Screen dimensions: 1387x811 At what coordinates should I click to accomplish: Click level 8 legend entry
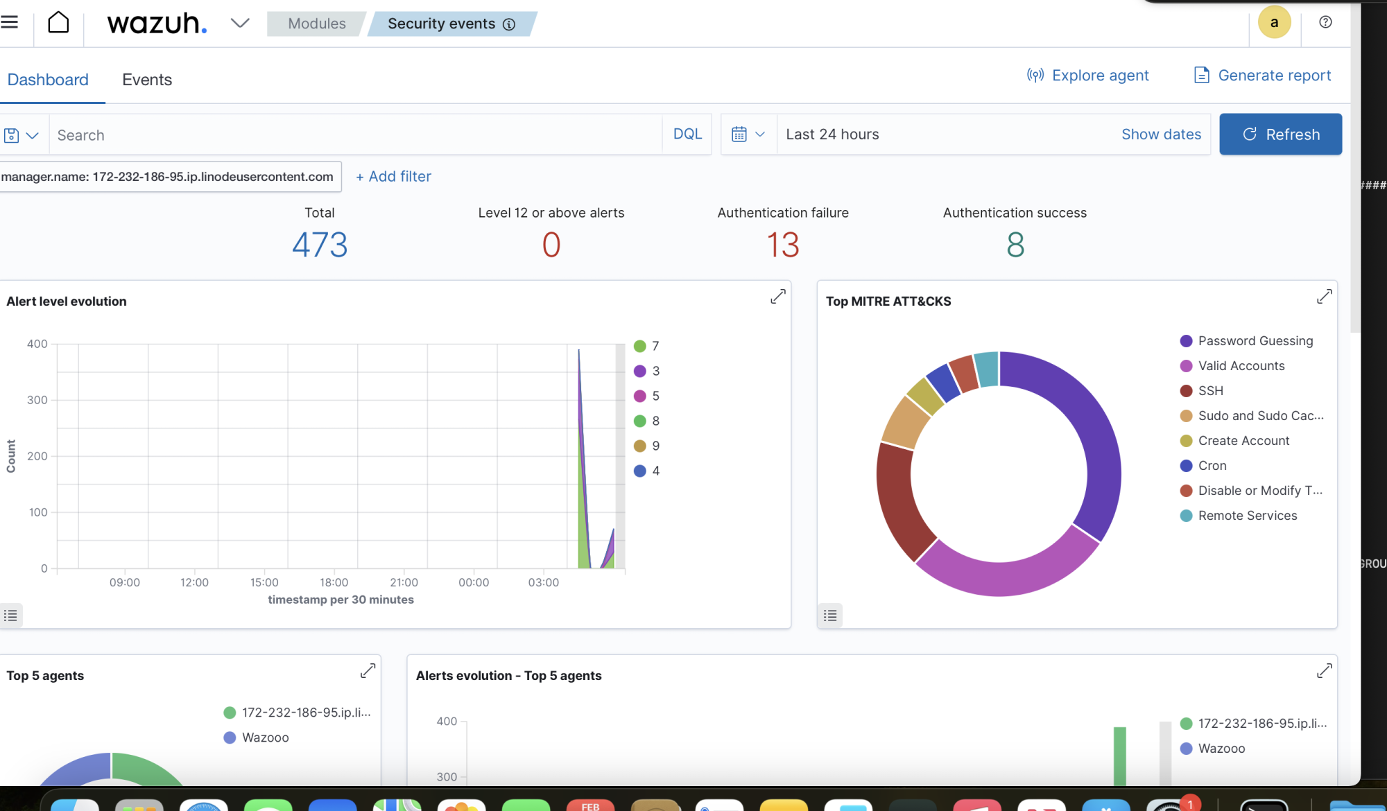(647, 421)
